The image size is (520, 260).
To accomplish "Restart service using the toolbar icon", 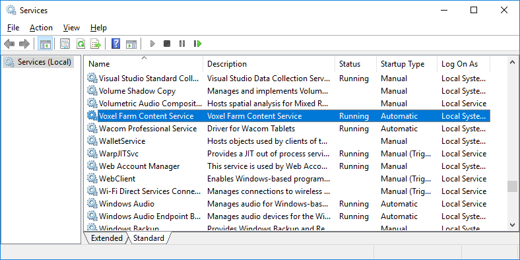I will [x=198, y=44].
